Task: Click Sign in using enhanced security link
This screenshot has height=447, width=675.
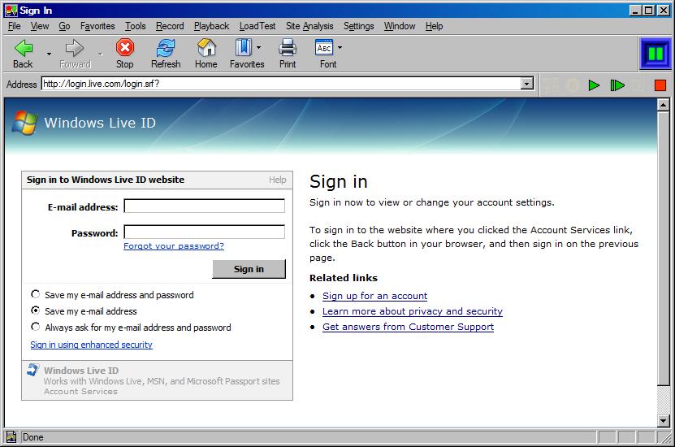Action: click(91, 345)
